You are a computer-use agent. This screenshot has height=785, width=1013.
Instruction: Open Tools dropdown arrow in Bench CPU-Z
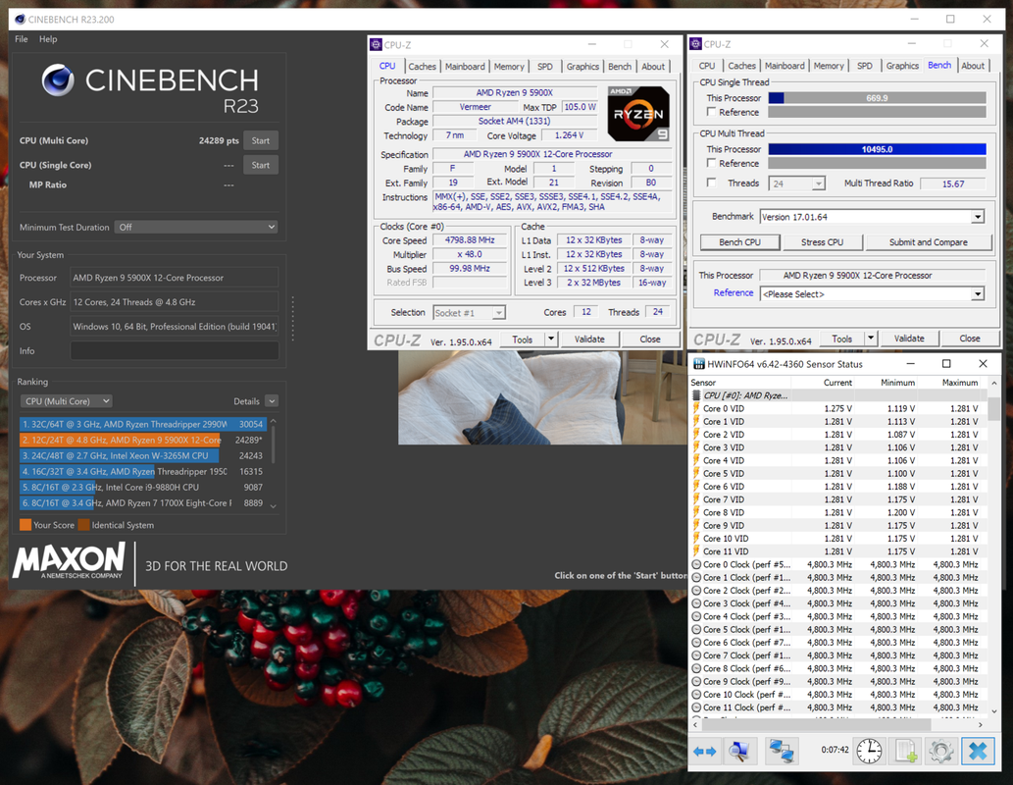pyautogui.click(x=871, y=339)
